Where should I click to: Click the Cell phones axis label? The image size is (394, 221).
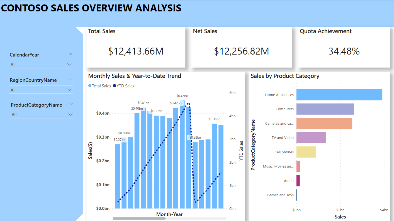pos(284,152)
